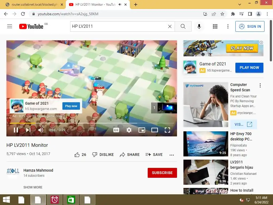Open the red alarm clock taskbar app
The height and width of the screenshot is (205, 273).
[54, 200]
